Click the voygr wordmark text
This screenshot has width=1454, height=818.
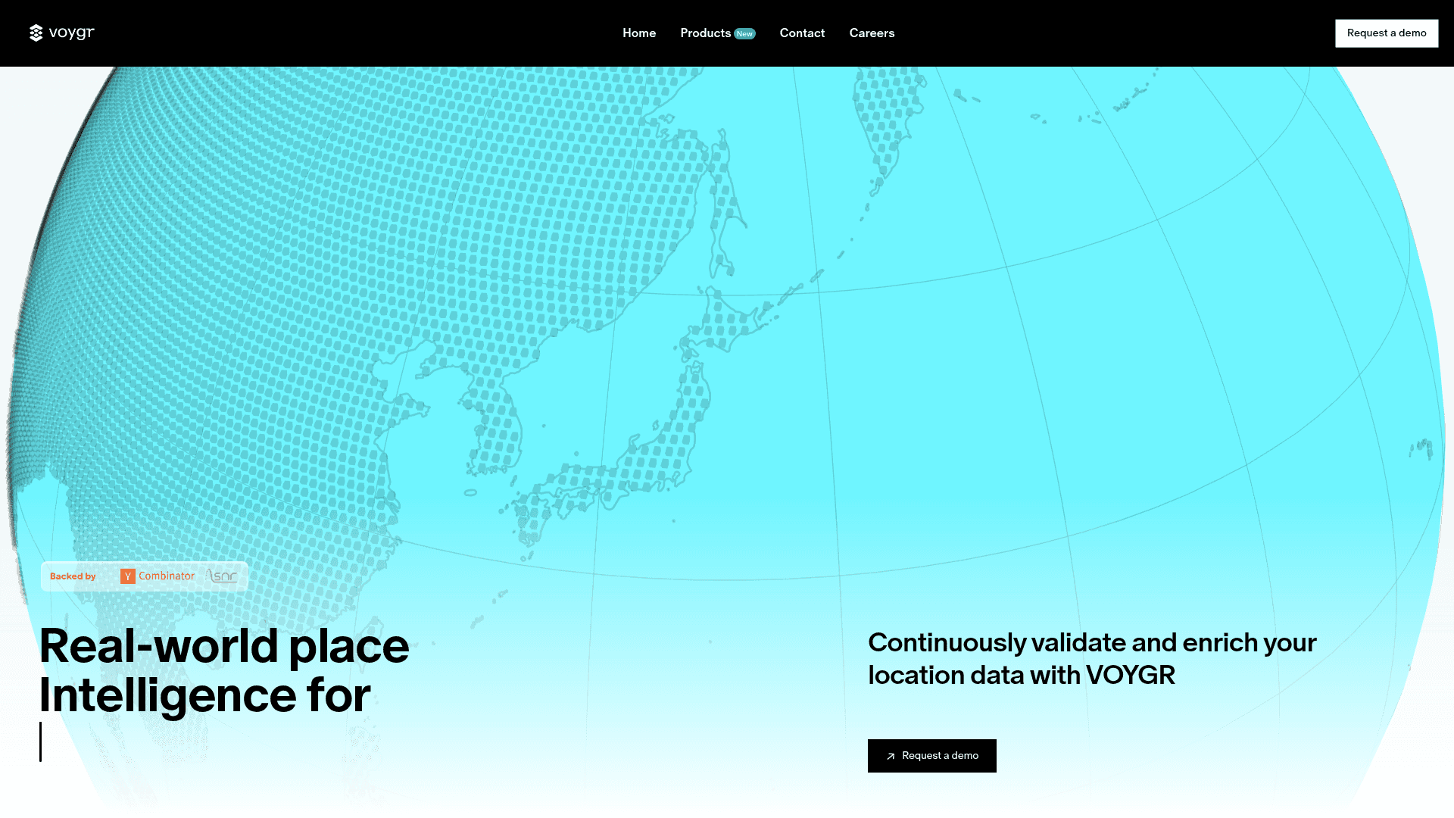[72, 33]
